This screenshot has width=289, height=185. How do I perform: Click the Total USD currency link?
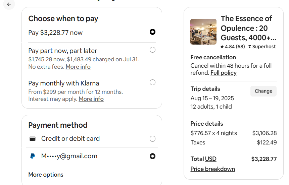[210, 159]
